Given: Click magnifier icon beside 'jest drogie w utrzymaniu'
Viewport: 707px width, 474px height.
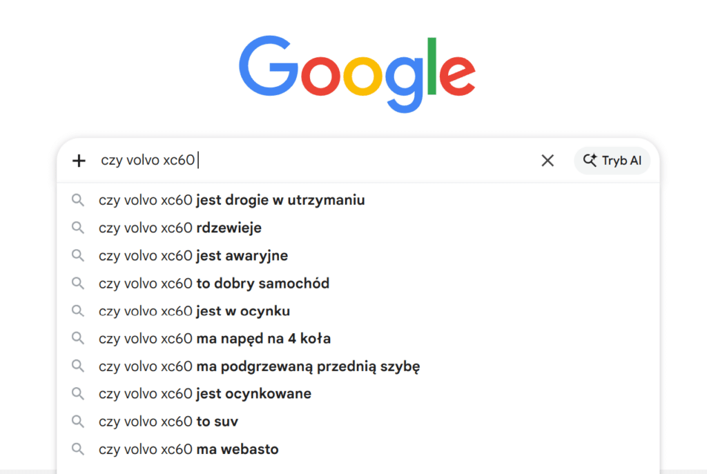Looking at the screenshot, I should coord(78,200).
